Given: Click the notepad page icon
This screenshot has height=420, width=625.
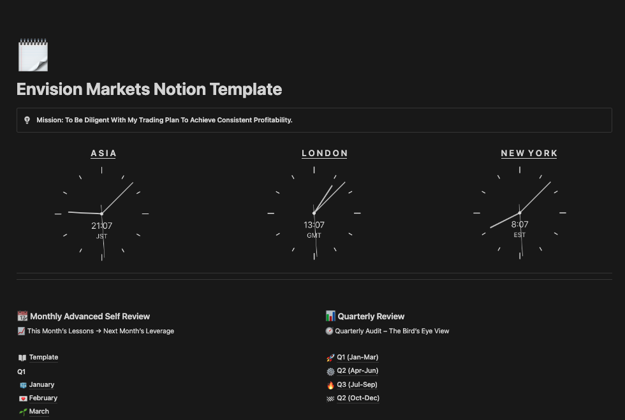Looking at the screenshot, I should coord(33,55).
